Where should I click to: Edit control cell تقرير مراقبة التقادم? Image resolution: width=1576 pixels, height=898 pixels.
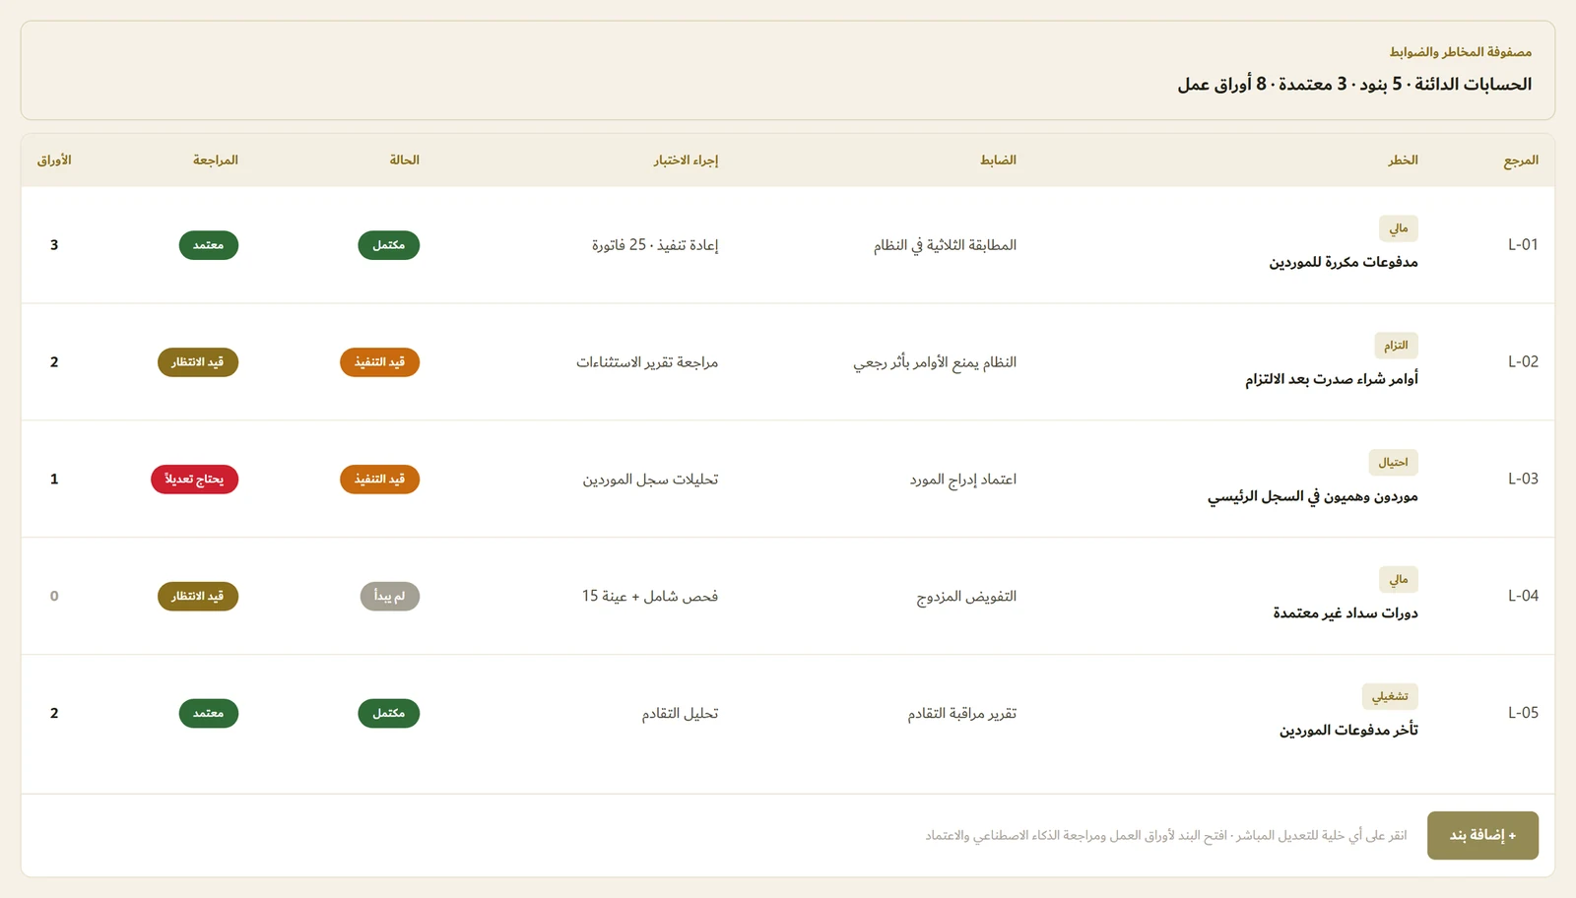pos(962,714)
